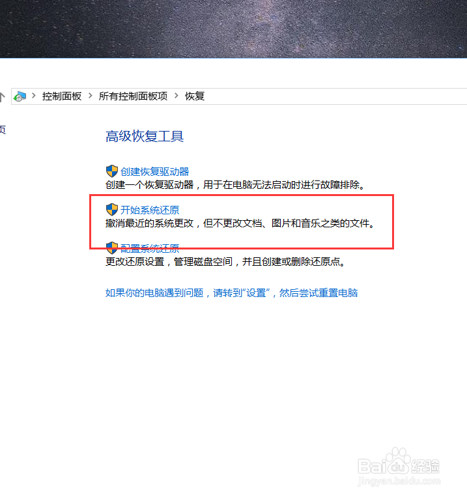
Task: Click the 撤消最近的系统更改 description text
Action: point(240,223)
